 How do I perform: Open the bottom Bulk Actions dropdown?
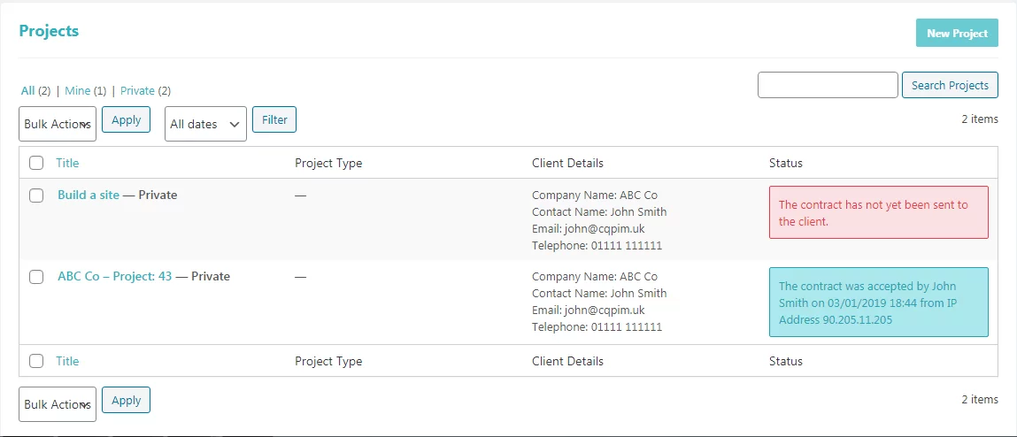(58, 404)
